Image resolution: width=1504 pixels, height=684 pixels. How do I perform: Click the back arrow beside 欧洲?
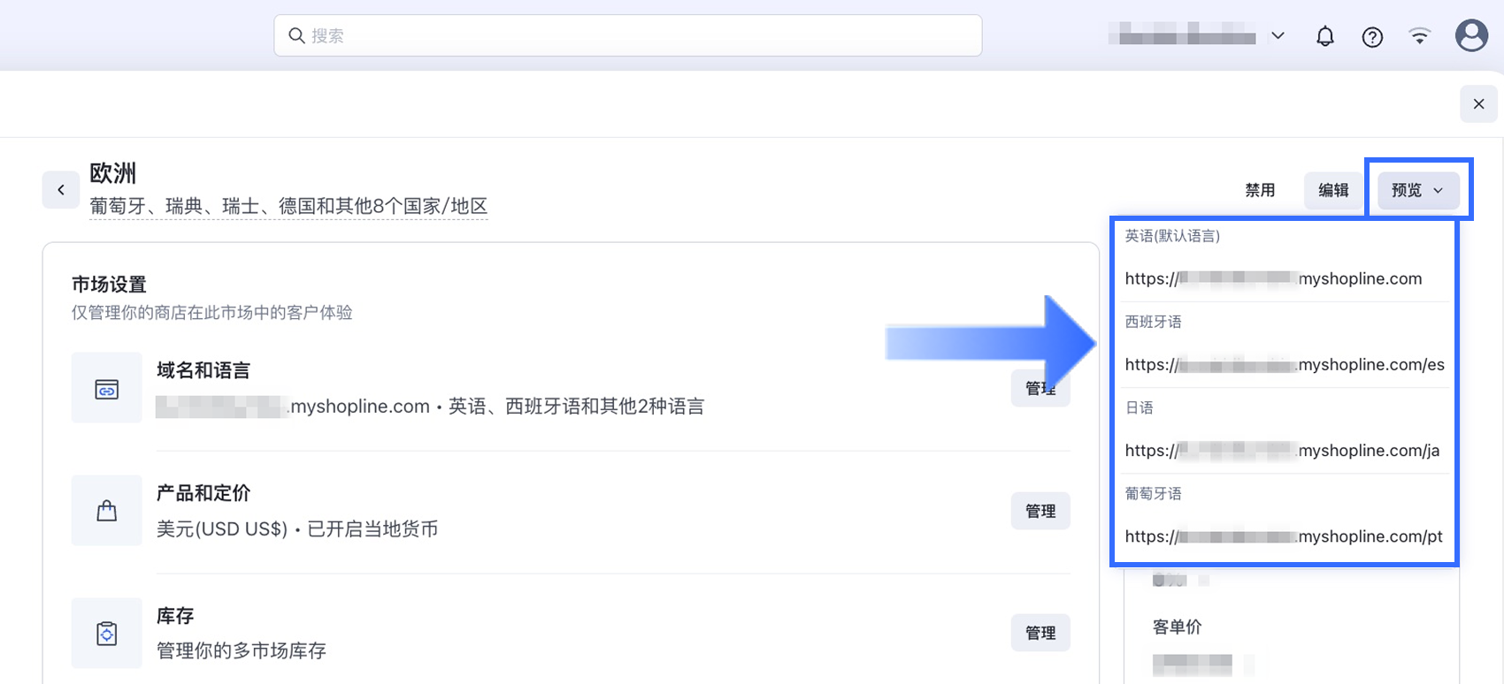tap(61, 190)
